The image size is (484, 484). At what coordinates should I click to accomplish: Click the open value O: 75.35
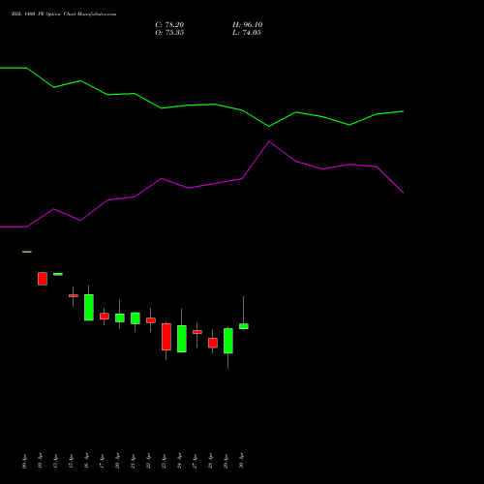[169, 33]
